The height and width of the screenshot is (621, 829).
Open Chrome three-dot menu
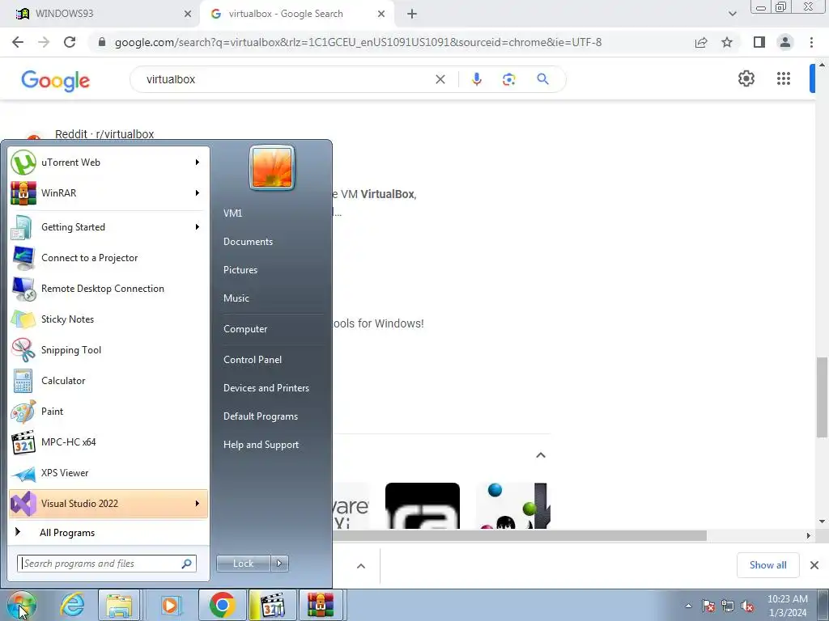(811, 42)
